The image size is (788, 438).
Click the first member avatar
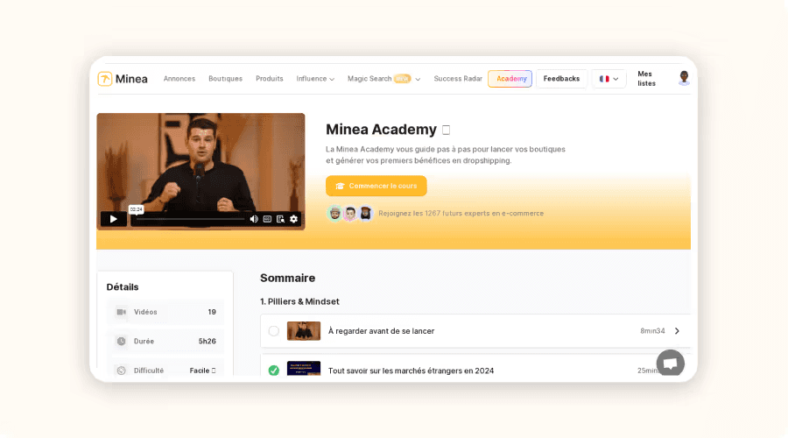pyautogui.click(x=334, y=213)
